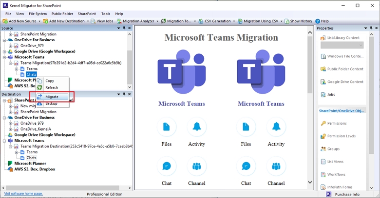Click the Show History toolbar button
This screenshot has height=198, width=380.
click(299, 21)
